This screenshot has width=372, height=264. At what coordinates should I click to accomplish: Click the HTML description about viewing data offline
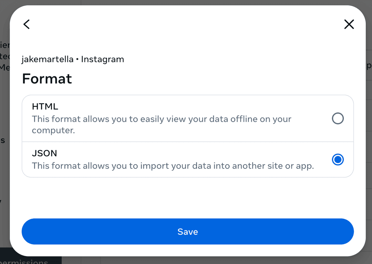point(162,119)
